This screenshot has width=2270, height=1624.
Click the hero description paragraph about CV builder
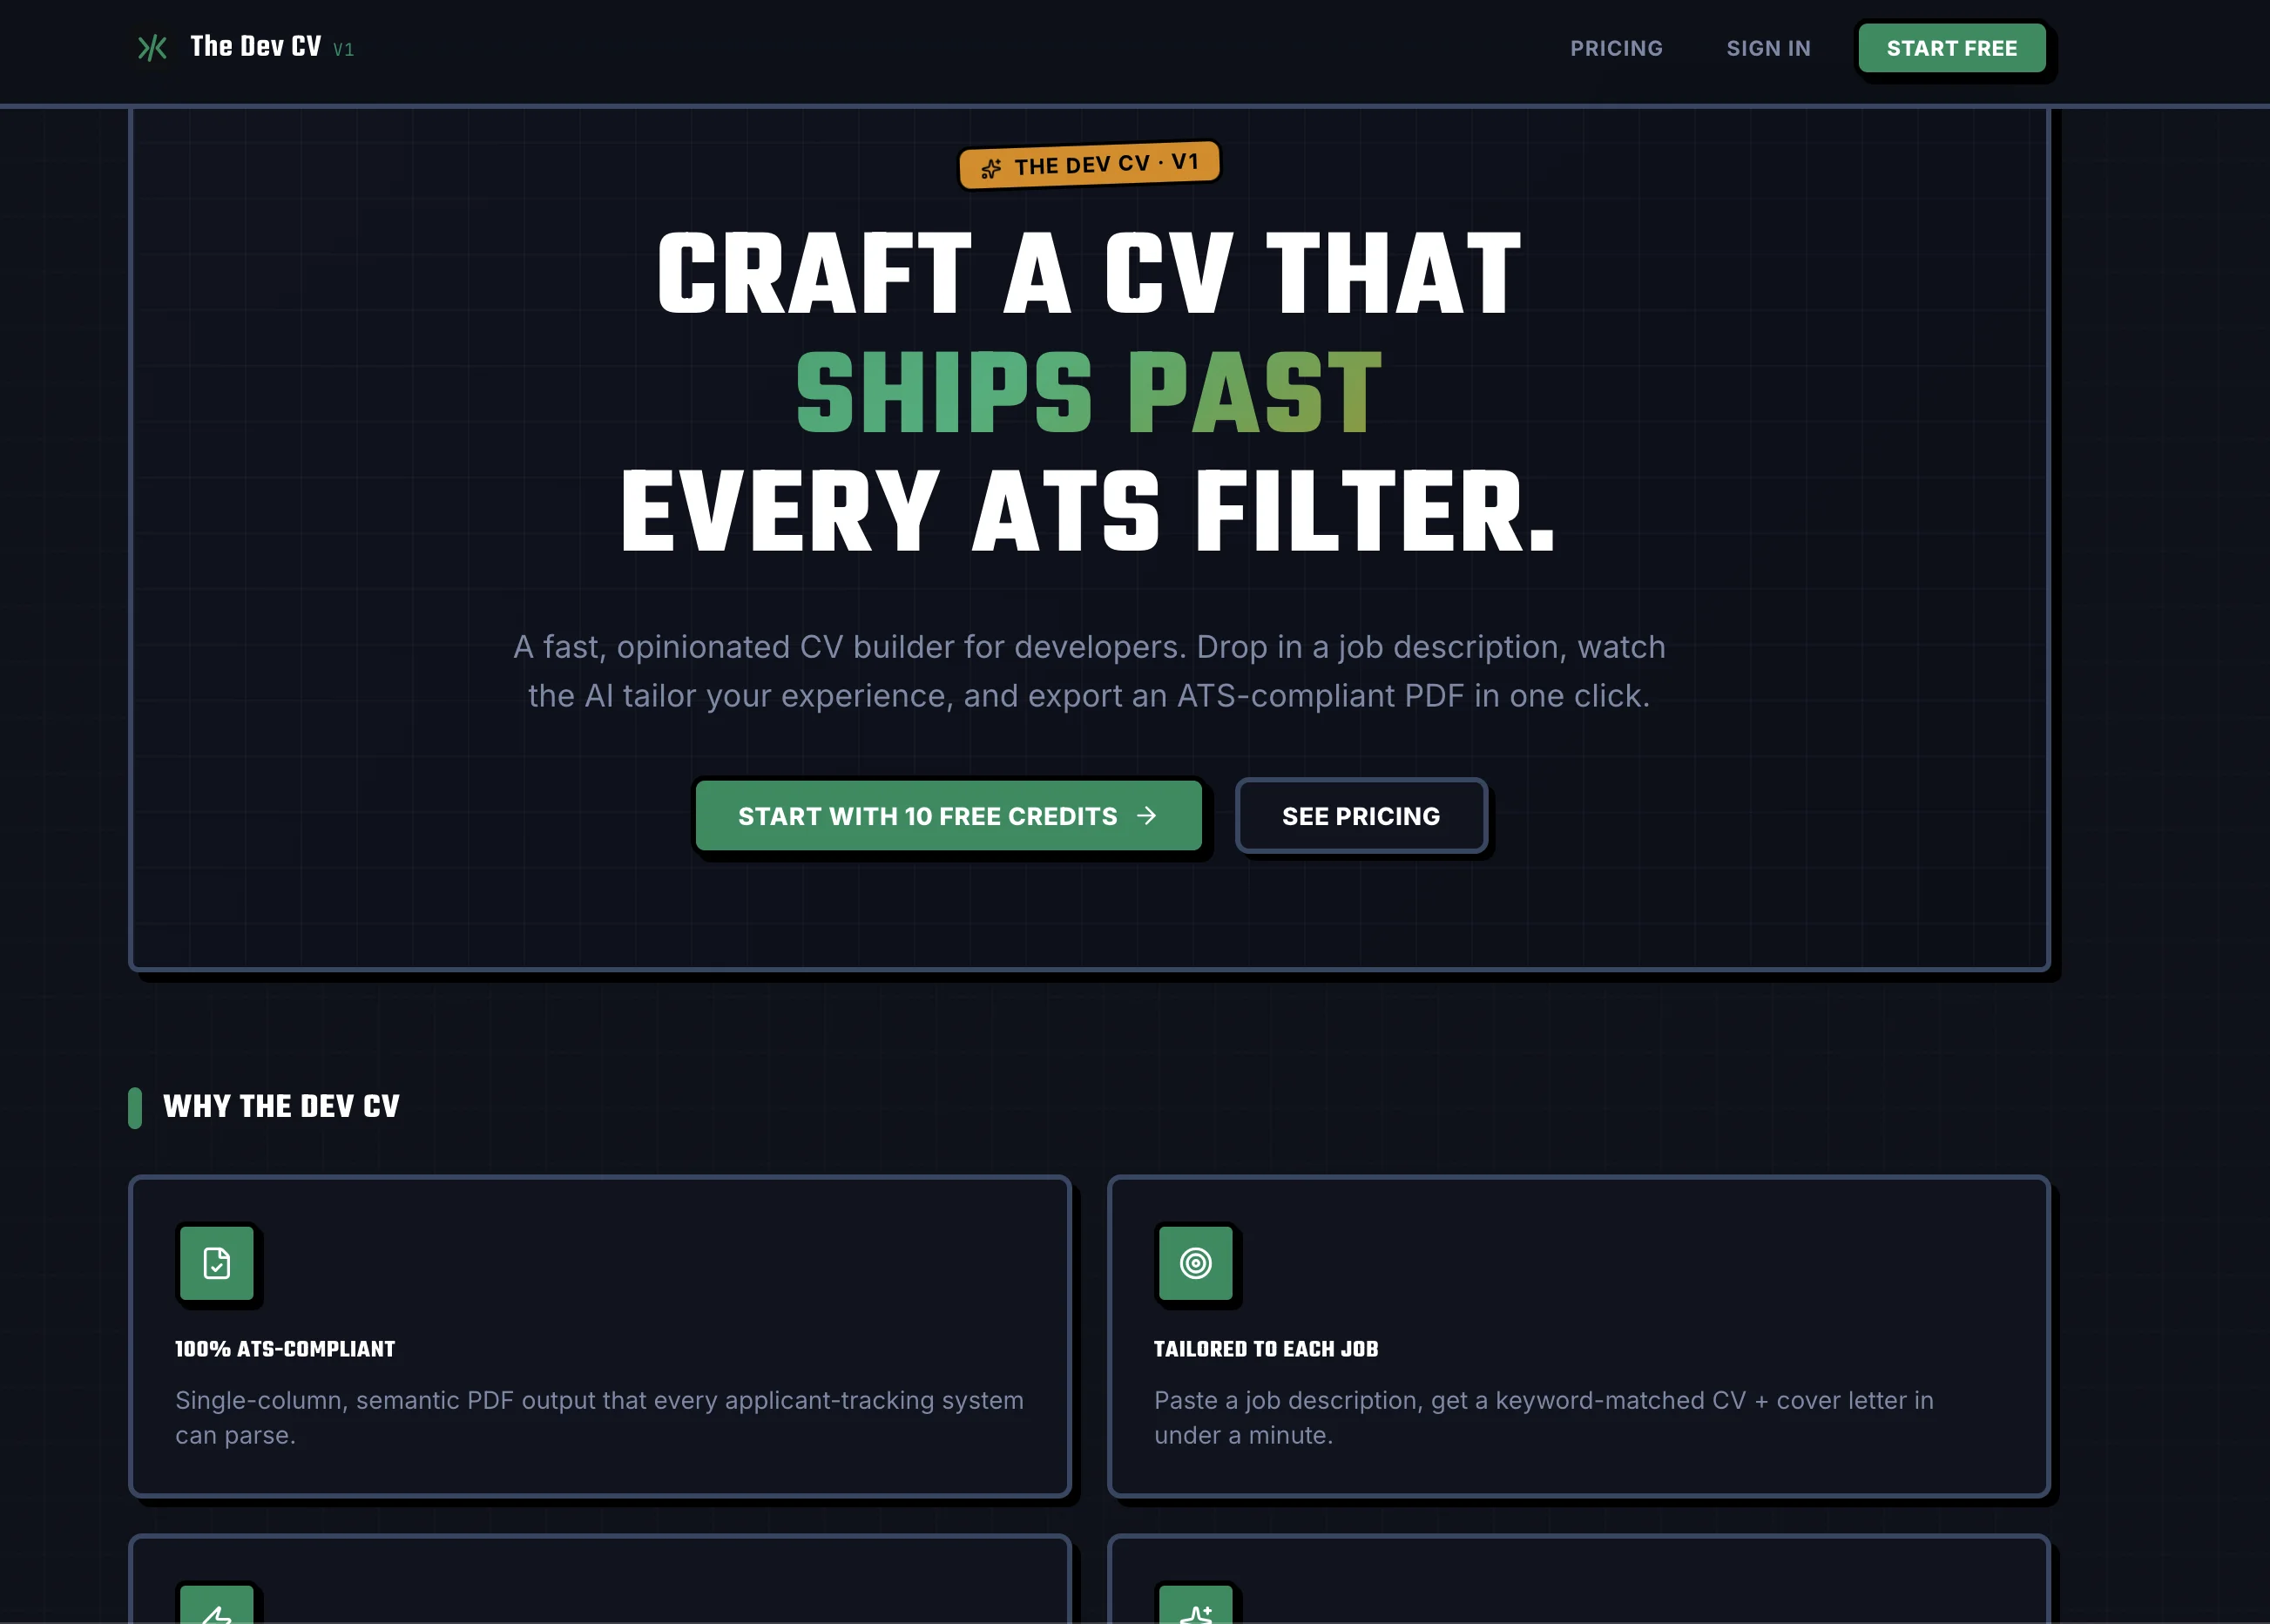(x=1089, y=671)
